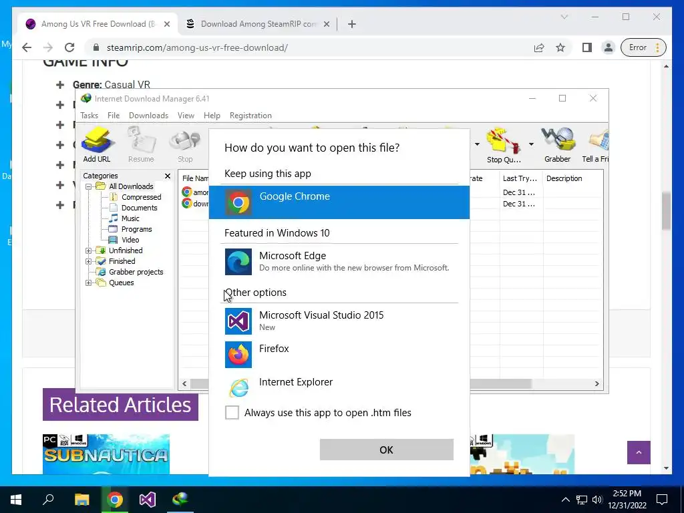Show hidden system tray icons
Screen dimensions: 684x513
pyautogui.click(x=565, y=500)
